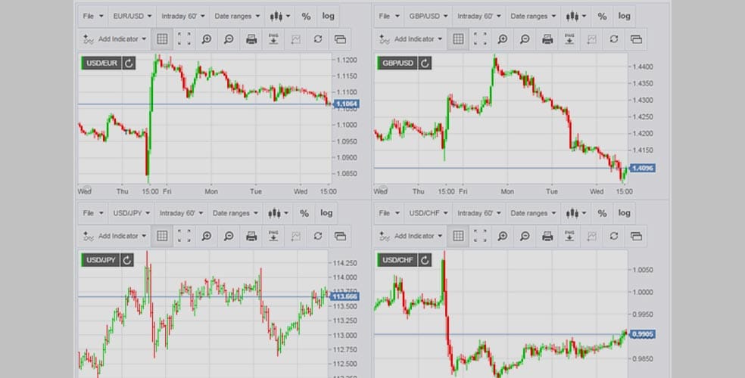Screen dimensions: 745x378
Task: Open candlestick chart type dropdown on USD/CHF
Action: tap(575, 213)
